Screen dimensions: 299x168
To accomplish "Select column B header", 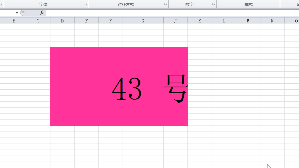I will 14,21.
